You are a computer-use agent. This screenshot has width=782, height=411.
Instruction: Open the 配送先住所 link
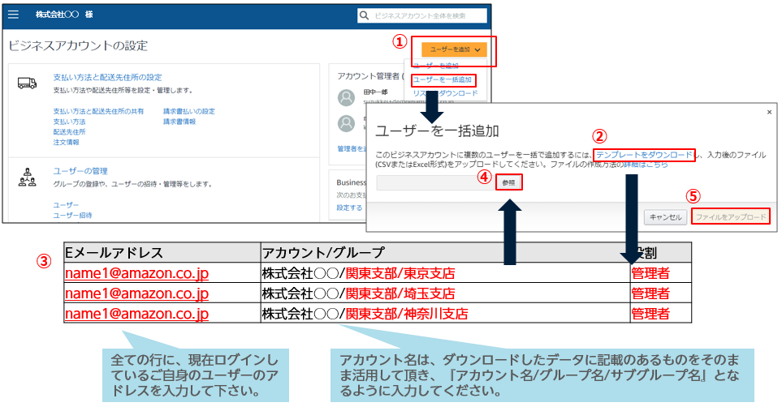[x=69, y=132]
